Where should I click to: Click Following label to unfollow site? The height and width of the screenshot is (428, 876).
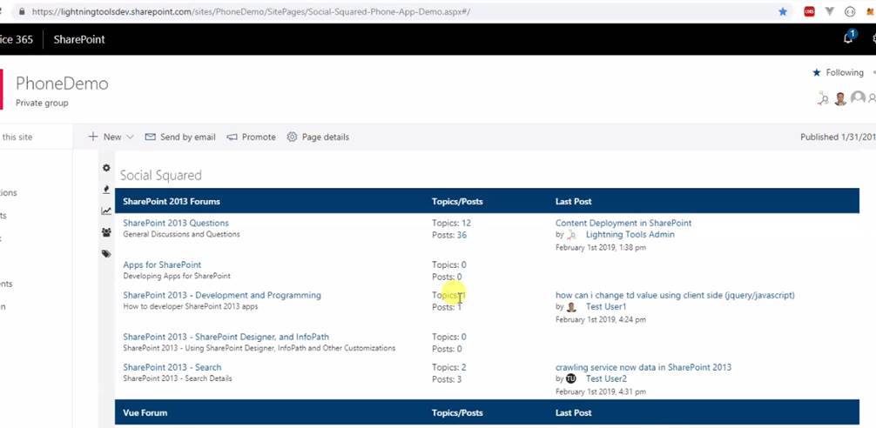click(x=845, y=72)
